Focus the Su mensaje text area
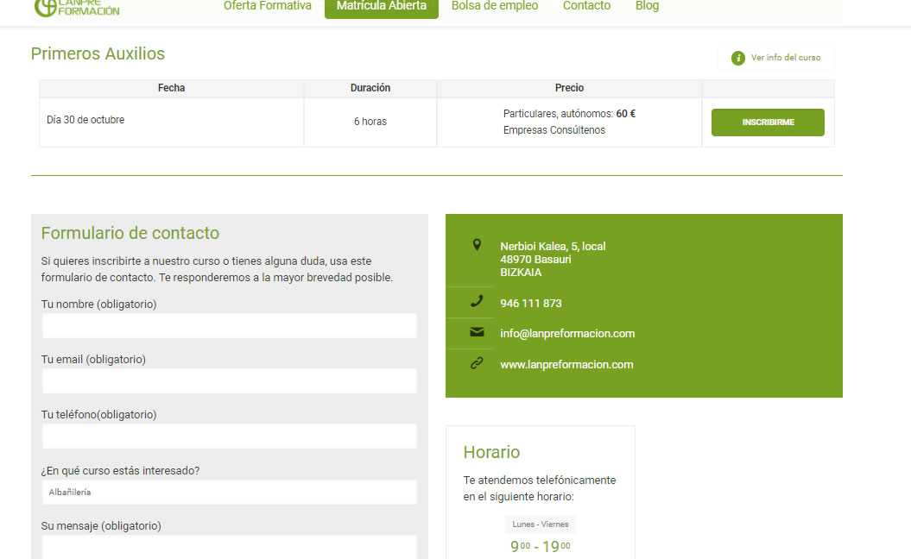Image resolution: width=911 pixels, height=559 pixels. (230, 547)
